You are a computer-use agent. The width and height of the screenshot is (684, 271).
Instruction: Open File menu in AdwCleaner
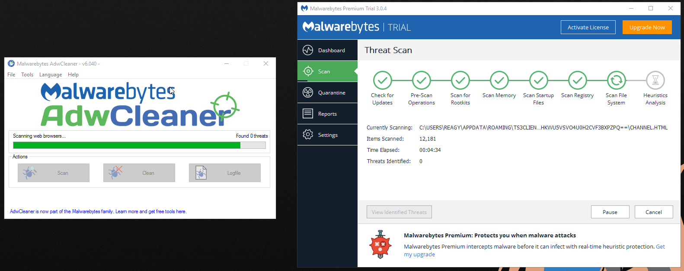point(11,75)
